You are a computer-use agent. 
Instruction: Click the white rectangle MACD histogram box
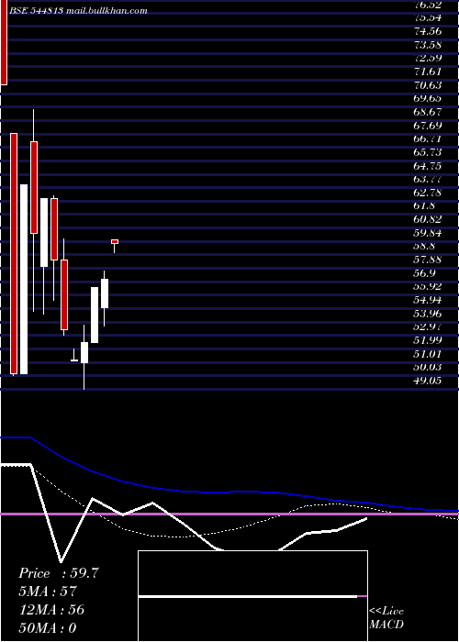click(252, 596)
